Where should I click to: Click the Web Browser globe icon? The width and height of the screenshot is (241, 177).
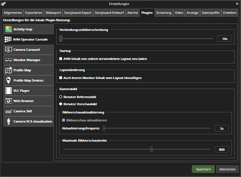point(9,101)
